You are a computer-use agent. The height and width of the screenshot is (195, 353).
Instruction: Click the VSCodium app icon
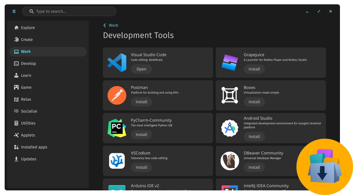point(117,161)
